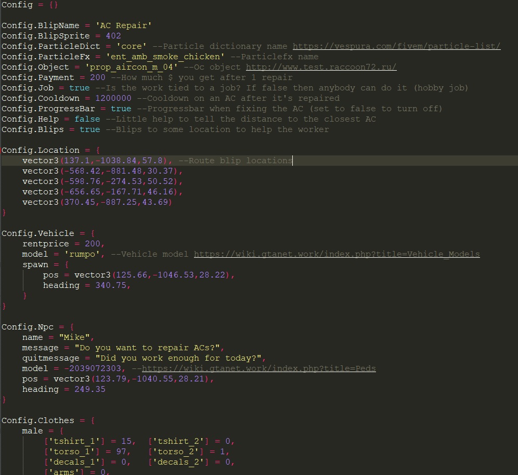Click the false value of Config.Help

point(87,119)
